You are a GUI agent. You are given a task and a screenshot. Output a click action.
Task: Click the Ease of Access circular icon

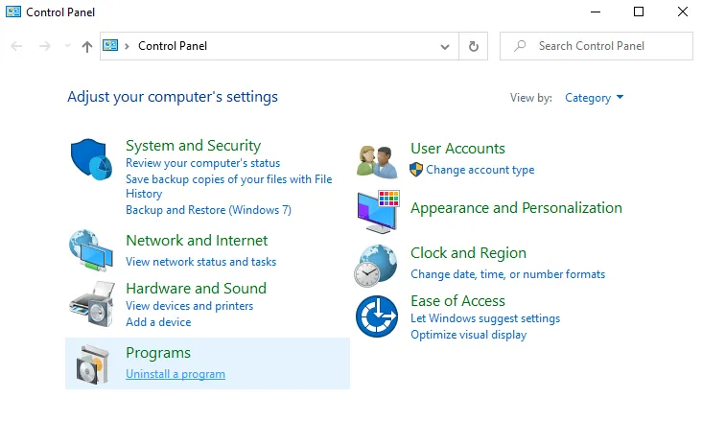[x=377, y=316]
